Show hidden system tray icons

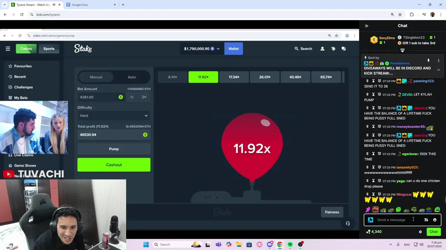click(391, 244)
